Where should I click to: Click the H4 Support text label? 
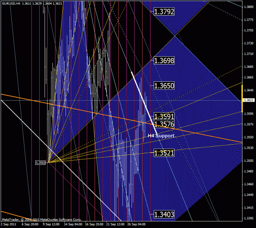pyautogui.click(x=161, y=136)
